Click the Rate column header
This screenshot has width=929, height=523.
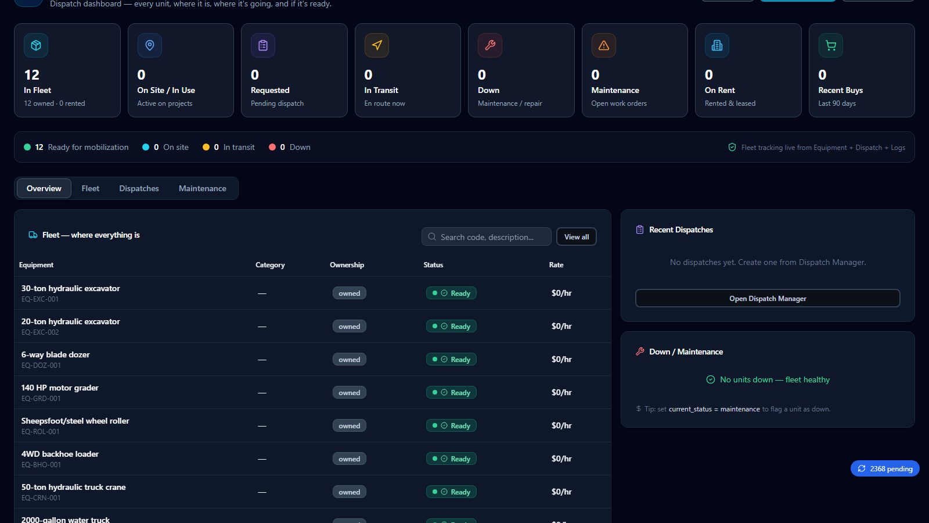coord(556,264)
